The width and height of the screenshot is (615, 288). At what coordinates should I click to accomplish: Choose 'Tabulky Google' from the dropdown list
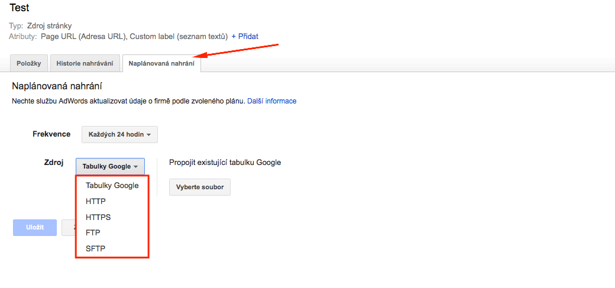pos(112,186)
